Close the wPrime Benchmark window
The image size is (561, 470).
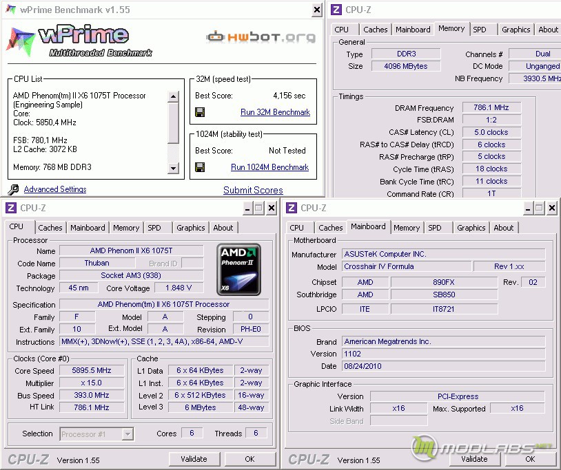(316, 10)
